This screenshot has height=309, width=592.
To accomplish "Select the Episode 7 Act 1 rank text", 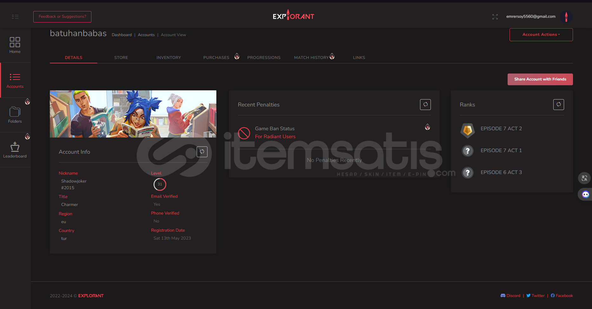I will [501, 151].
